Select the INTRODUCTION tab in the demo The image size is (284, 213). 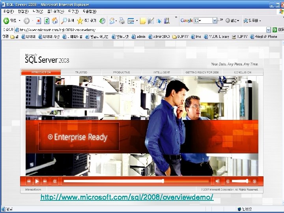coord(41,72)
